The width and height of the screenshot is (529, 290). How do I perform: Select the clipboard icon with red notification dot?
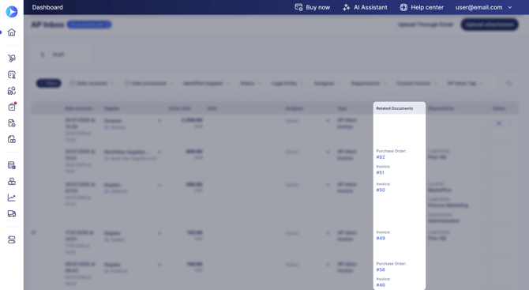12,107
